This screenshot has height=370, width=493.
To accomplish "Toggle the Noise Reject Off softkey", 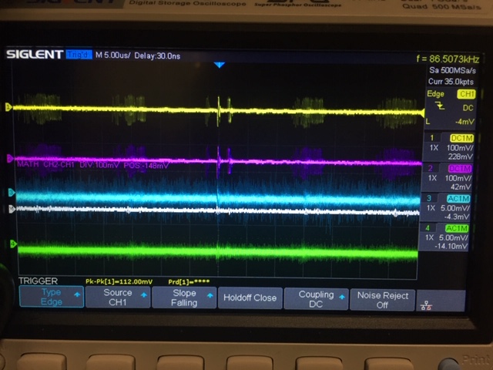I will (381, 299).
